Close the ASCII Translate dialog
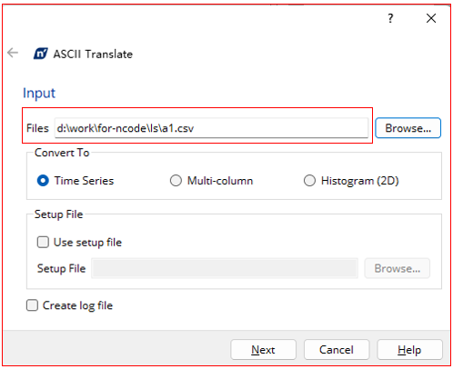This screenshot has height=369, width=453. tap(431, 18)
